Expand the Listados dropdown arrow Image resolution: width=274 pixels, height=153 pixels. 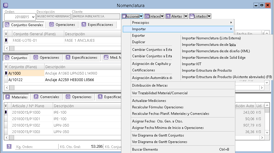point(209,16)
